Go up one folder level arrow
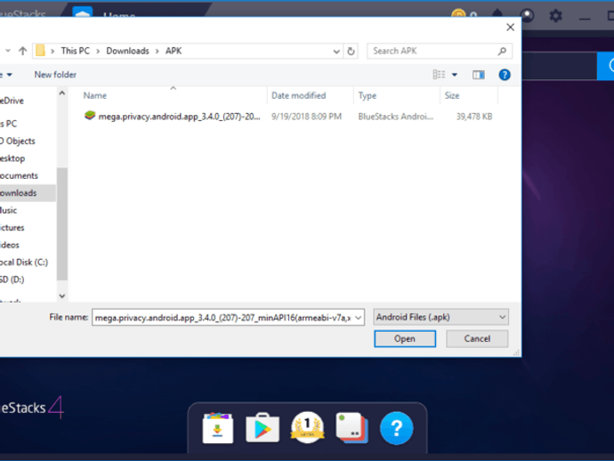Screen dimensions: 614x461 [x=22, y=51]
